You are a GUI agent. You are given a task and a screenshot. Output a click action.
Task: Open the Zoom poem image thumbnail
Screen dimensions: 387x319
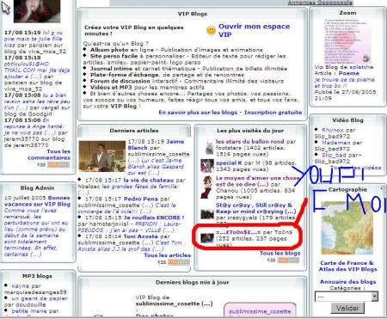(347, 41)
